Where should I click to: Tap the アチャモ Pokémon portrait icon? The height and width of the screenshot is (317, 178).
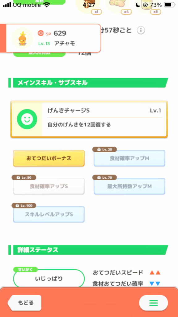click(x=22, y=38)
